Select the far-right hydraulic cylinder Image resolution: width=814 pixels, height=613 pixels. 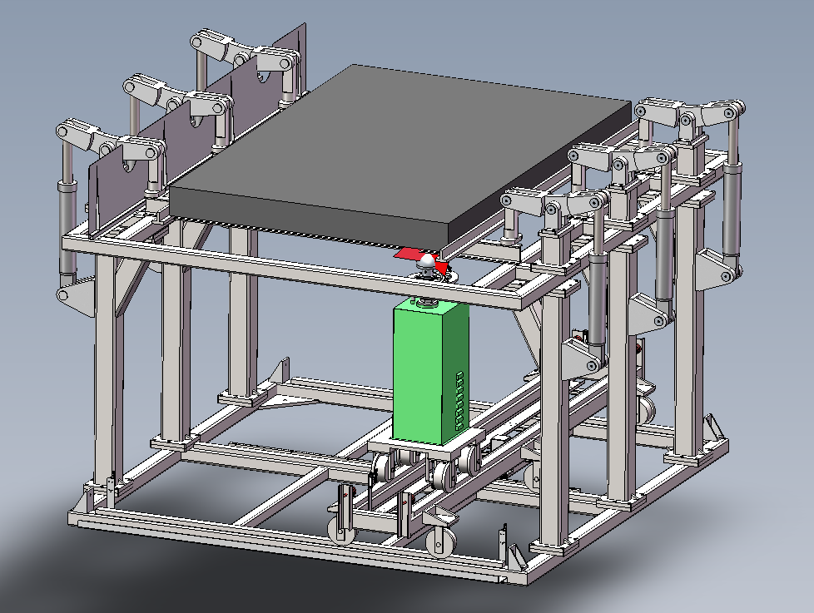click(x=732, y=212)
